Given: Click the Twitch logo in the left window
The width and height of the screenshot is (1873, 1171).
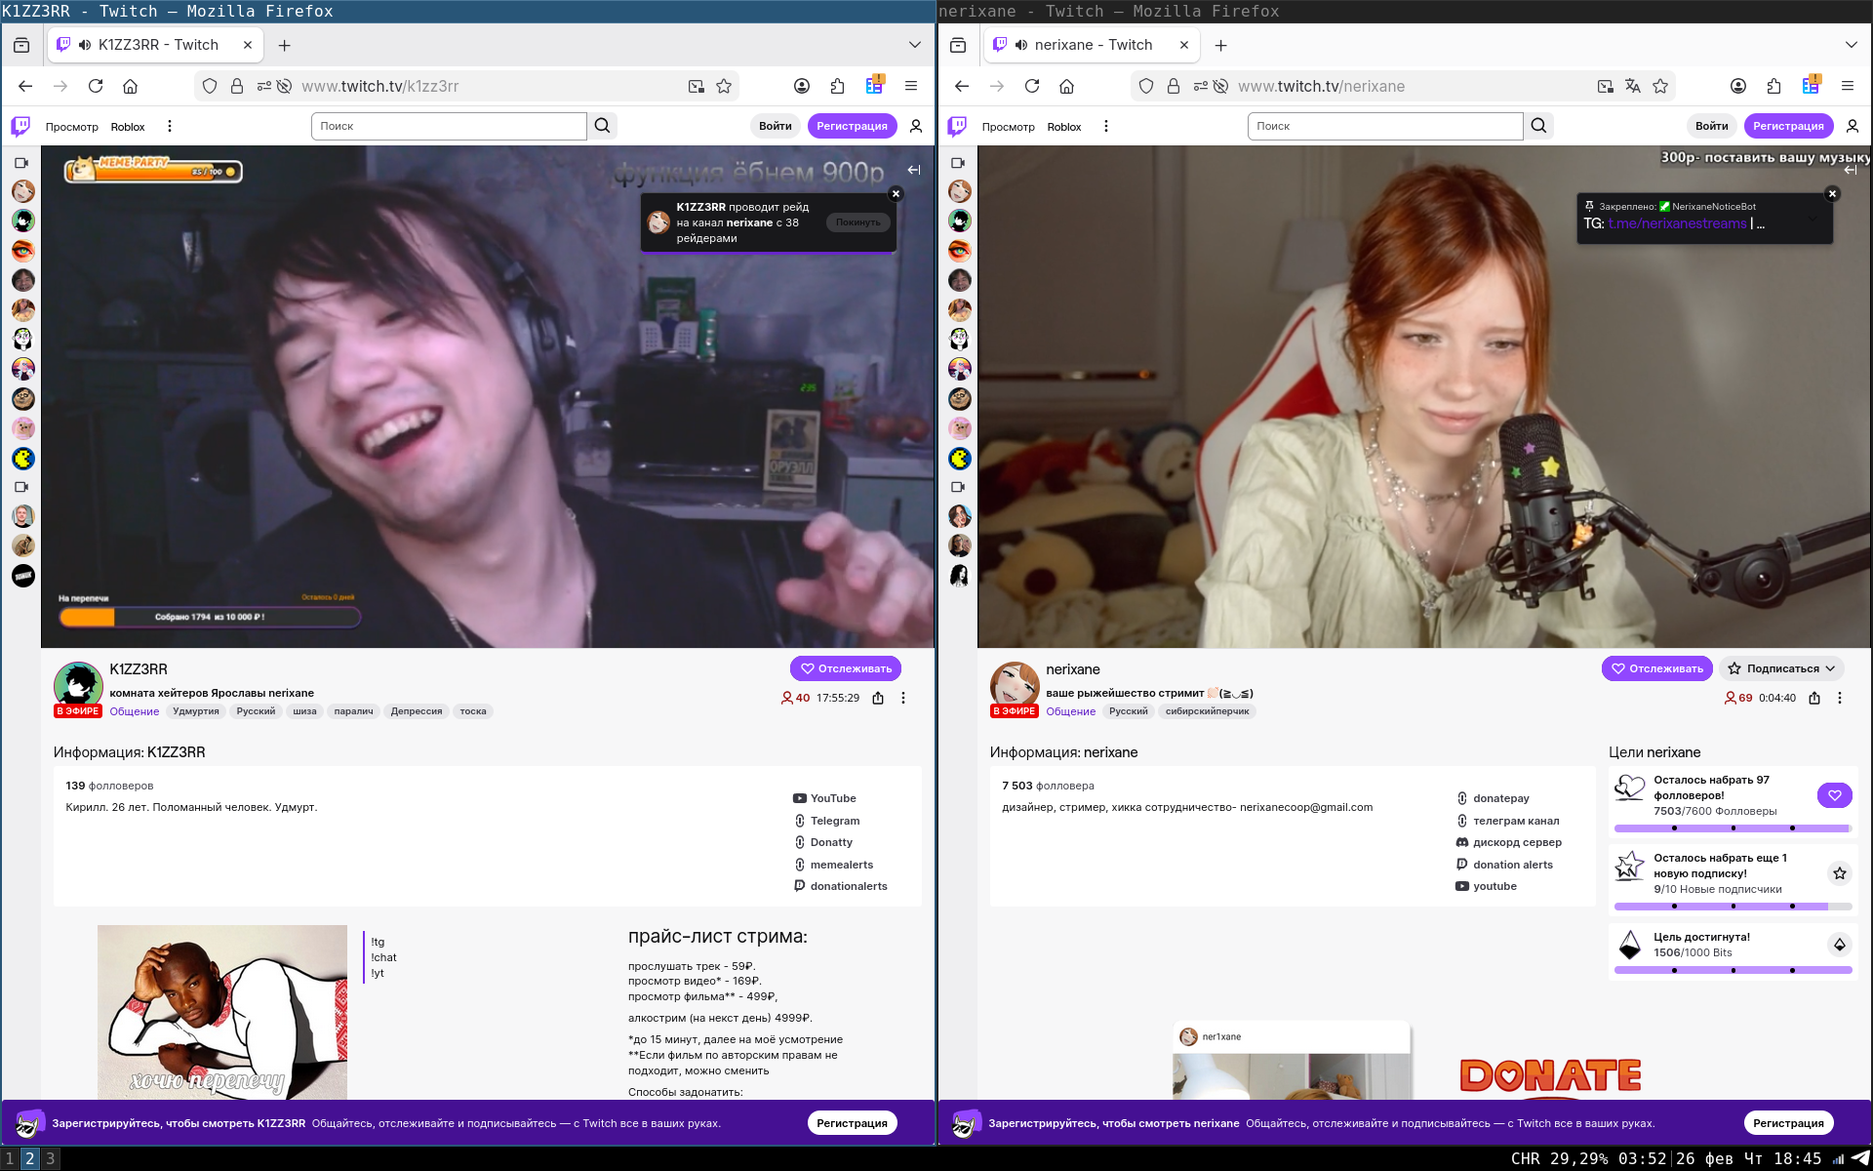Looking at the screenshot, I should pyautogui.click(x=20, y=126).
